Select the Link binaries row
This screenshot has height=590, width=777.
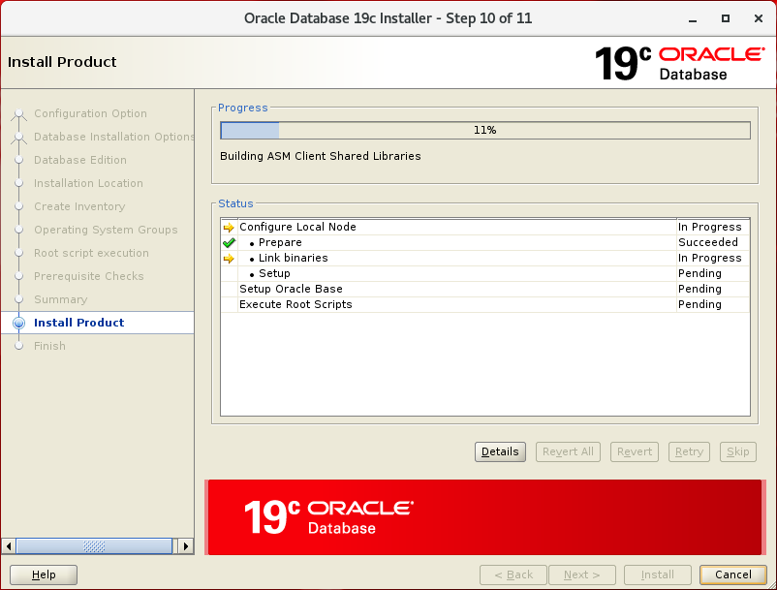485,258
